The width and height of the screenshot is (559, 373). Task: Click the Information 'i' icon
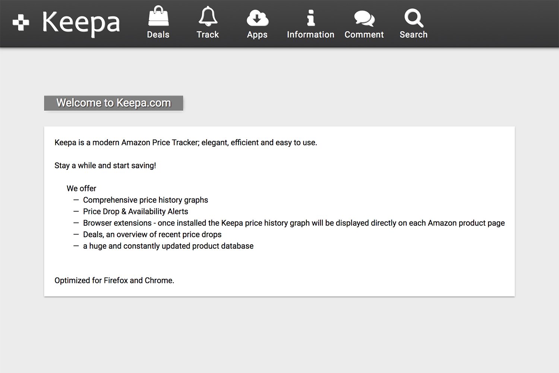311,18
